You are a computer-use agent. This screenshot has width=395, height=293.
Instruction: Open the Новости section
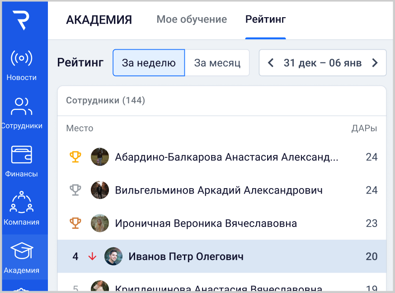21,65
